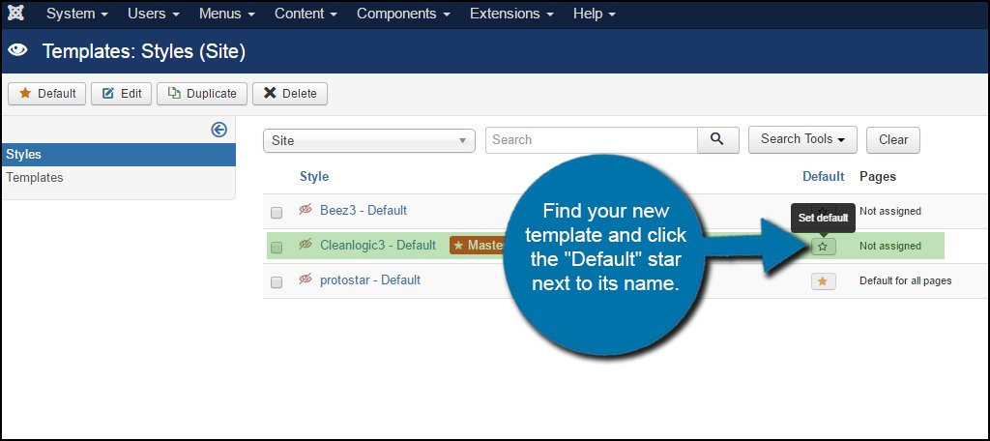Collapse sidebar with the left arrow icon
Screen dimensions: 990x441
click(218, 130)
